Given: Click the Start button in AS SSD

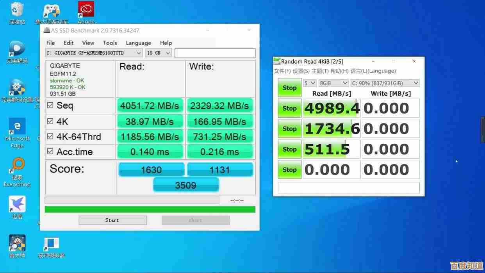Looking at the screenshot, I should [112, 220].
